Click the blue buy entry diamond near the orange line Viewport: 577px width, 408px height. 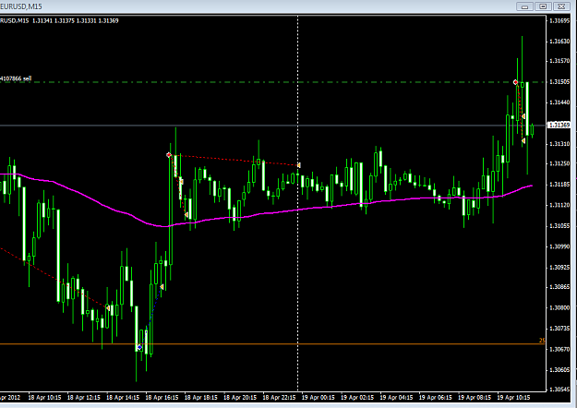click(x=139, y=347)
